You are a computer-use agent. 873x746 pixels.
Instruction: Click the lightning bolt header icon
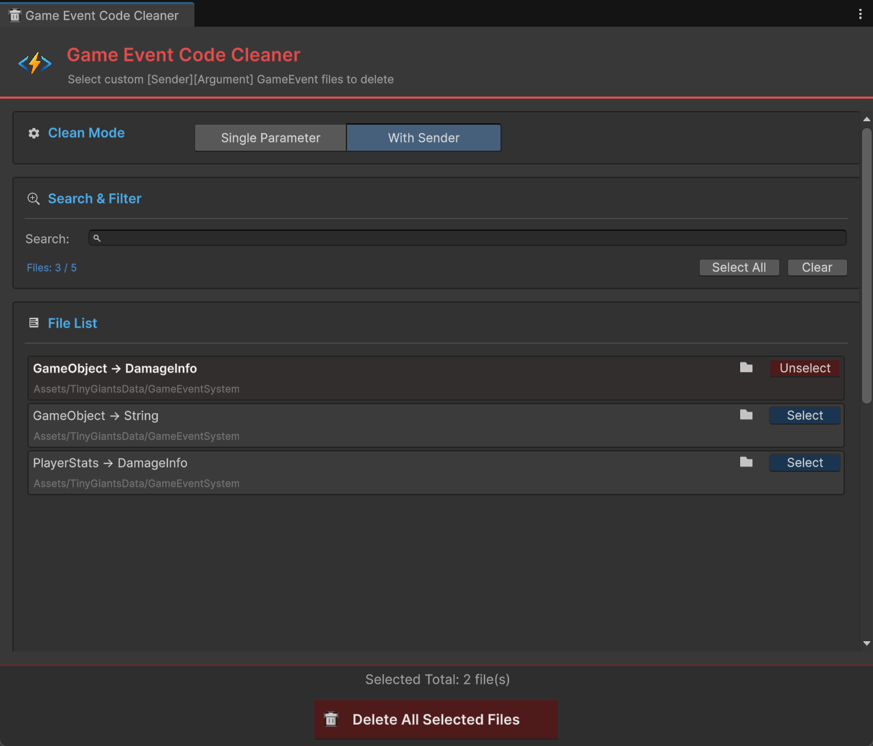coord(34,62)
